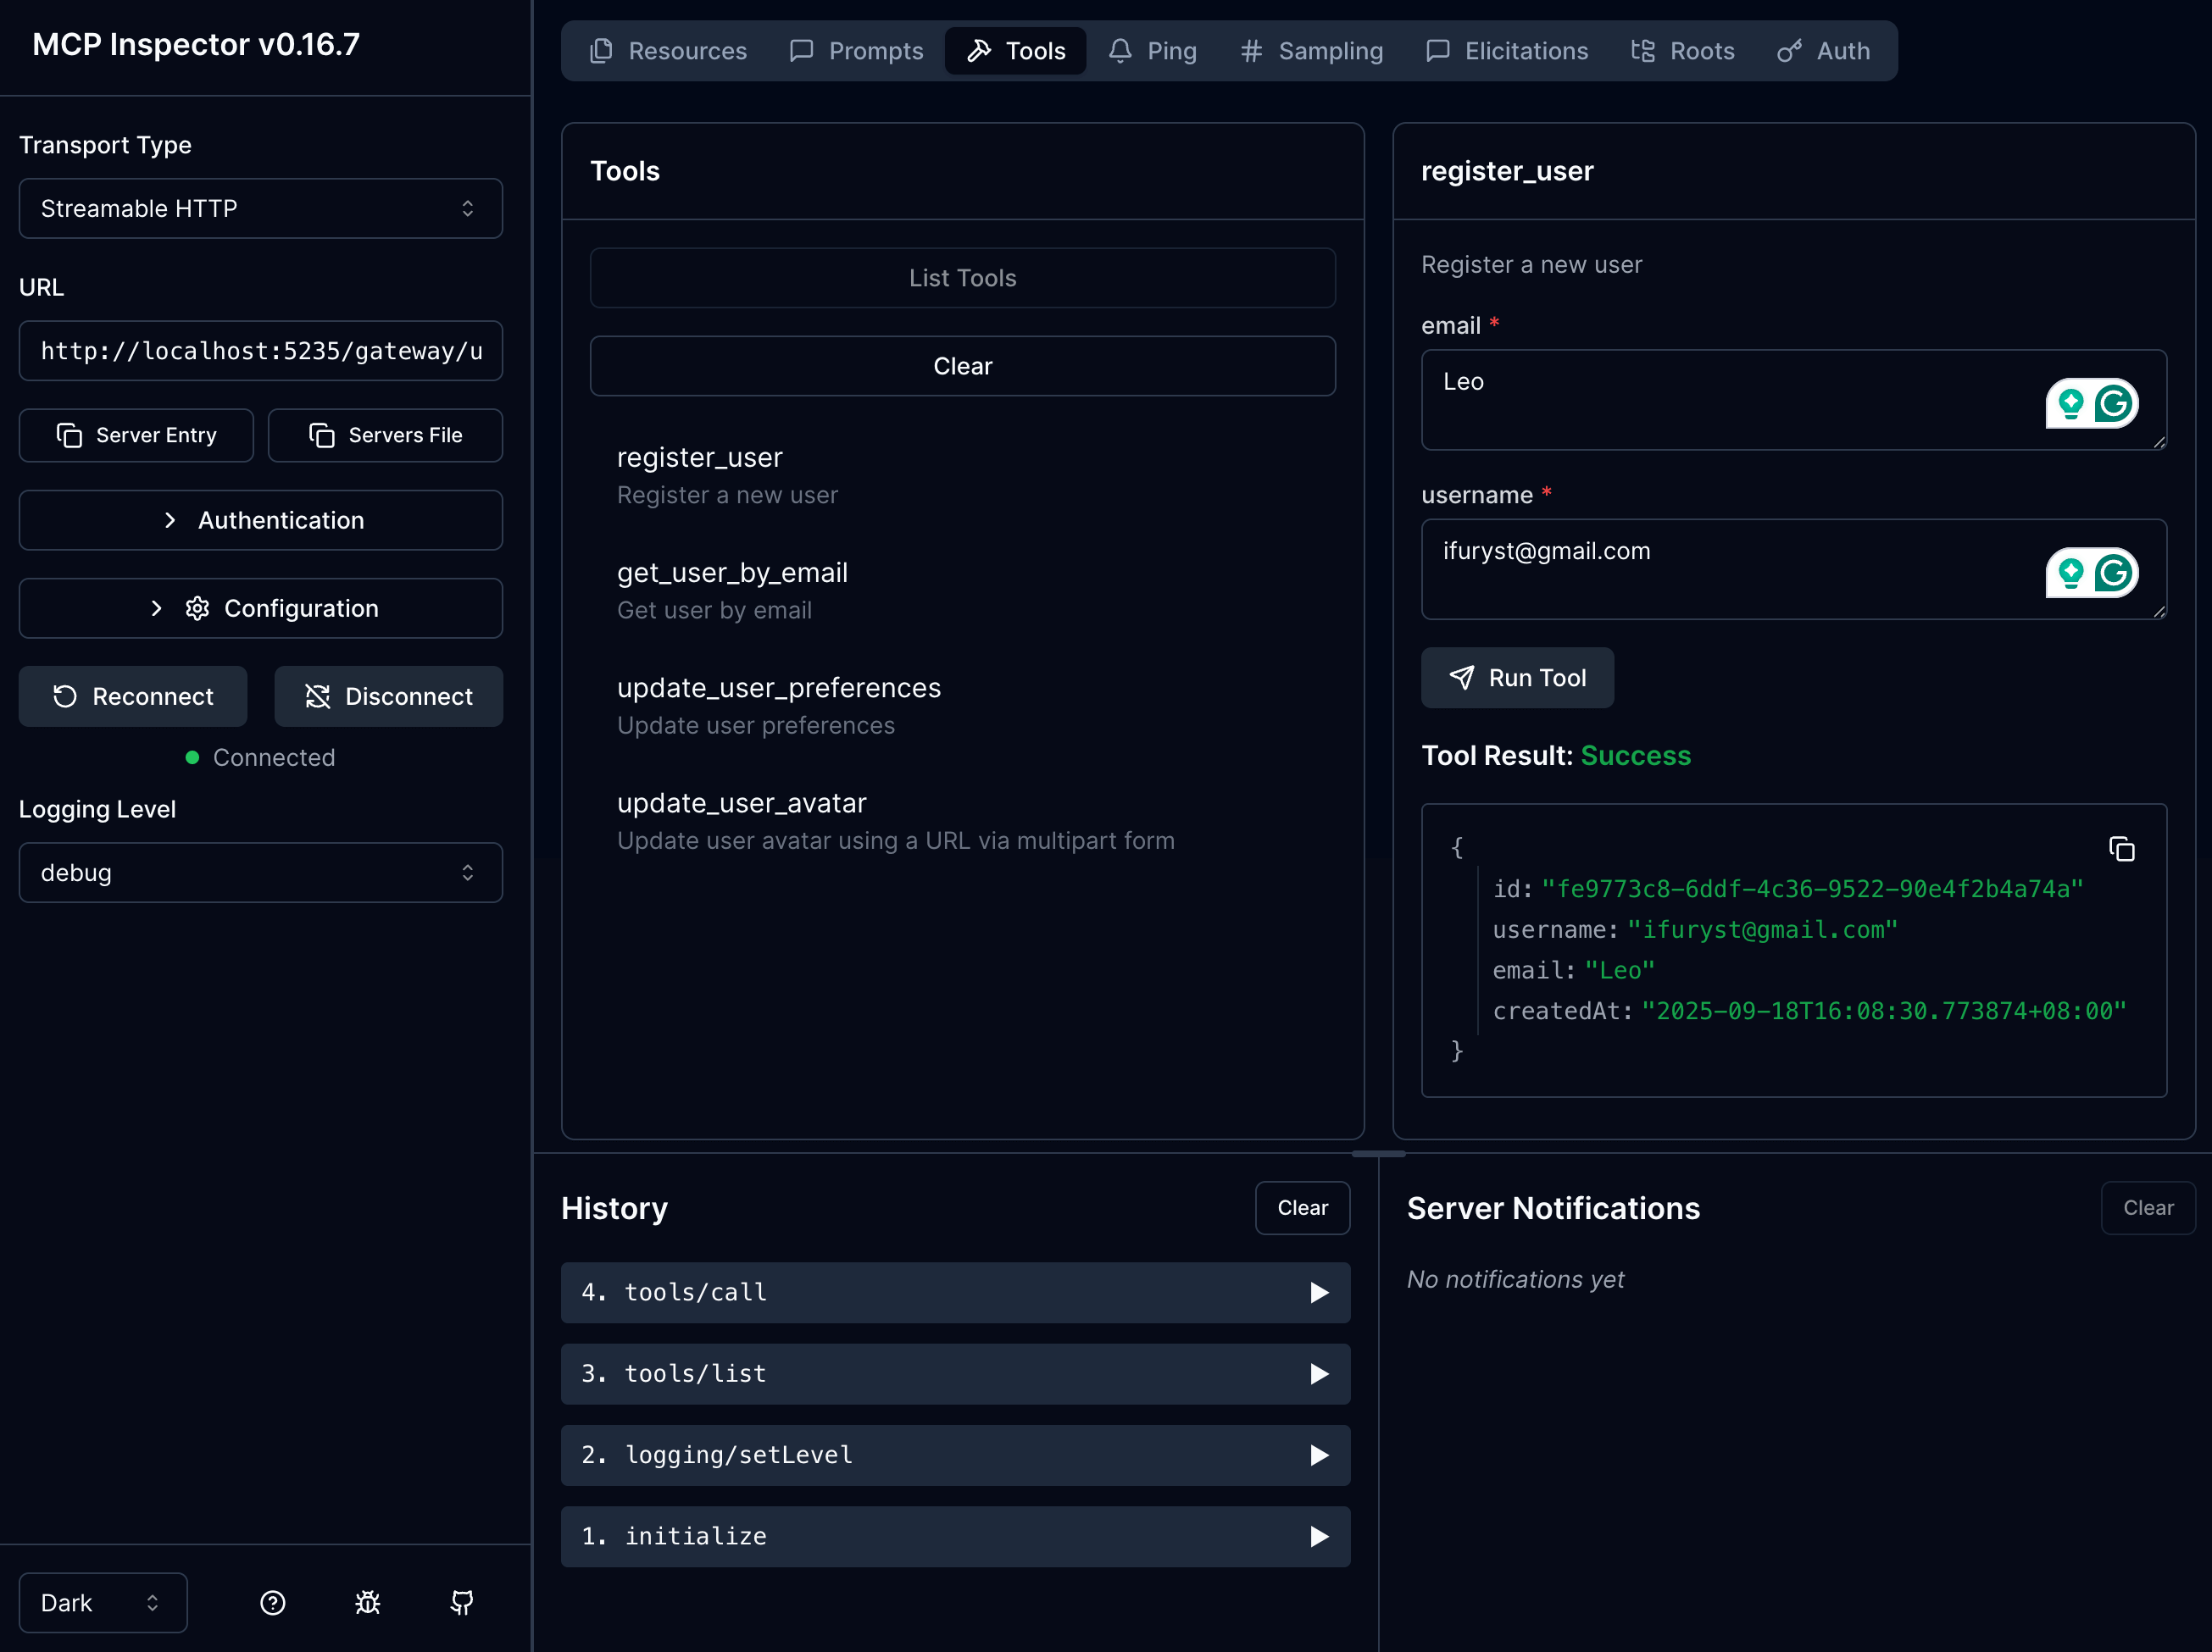
Task: Copy Servers File configuration
Action: (x=385, y=435)
